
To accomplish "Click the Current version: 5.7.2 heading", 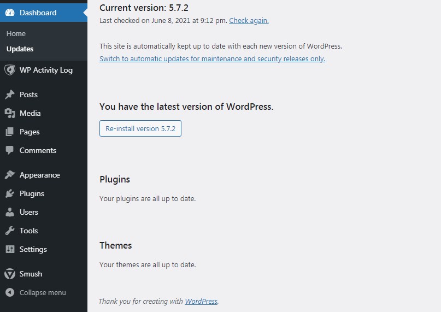I will click(x=144, y=8).
